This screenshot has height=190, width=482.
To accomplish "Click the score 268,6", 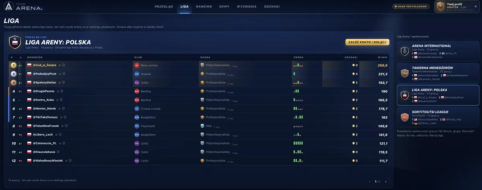I will tap(382, 65).
